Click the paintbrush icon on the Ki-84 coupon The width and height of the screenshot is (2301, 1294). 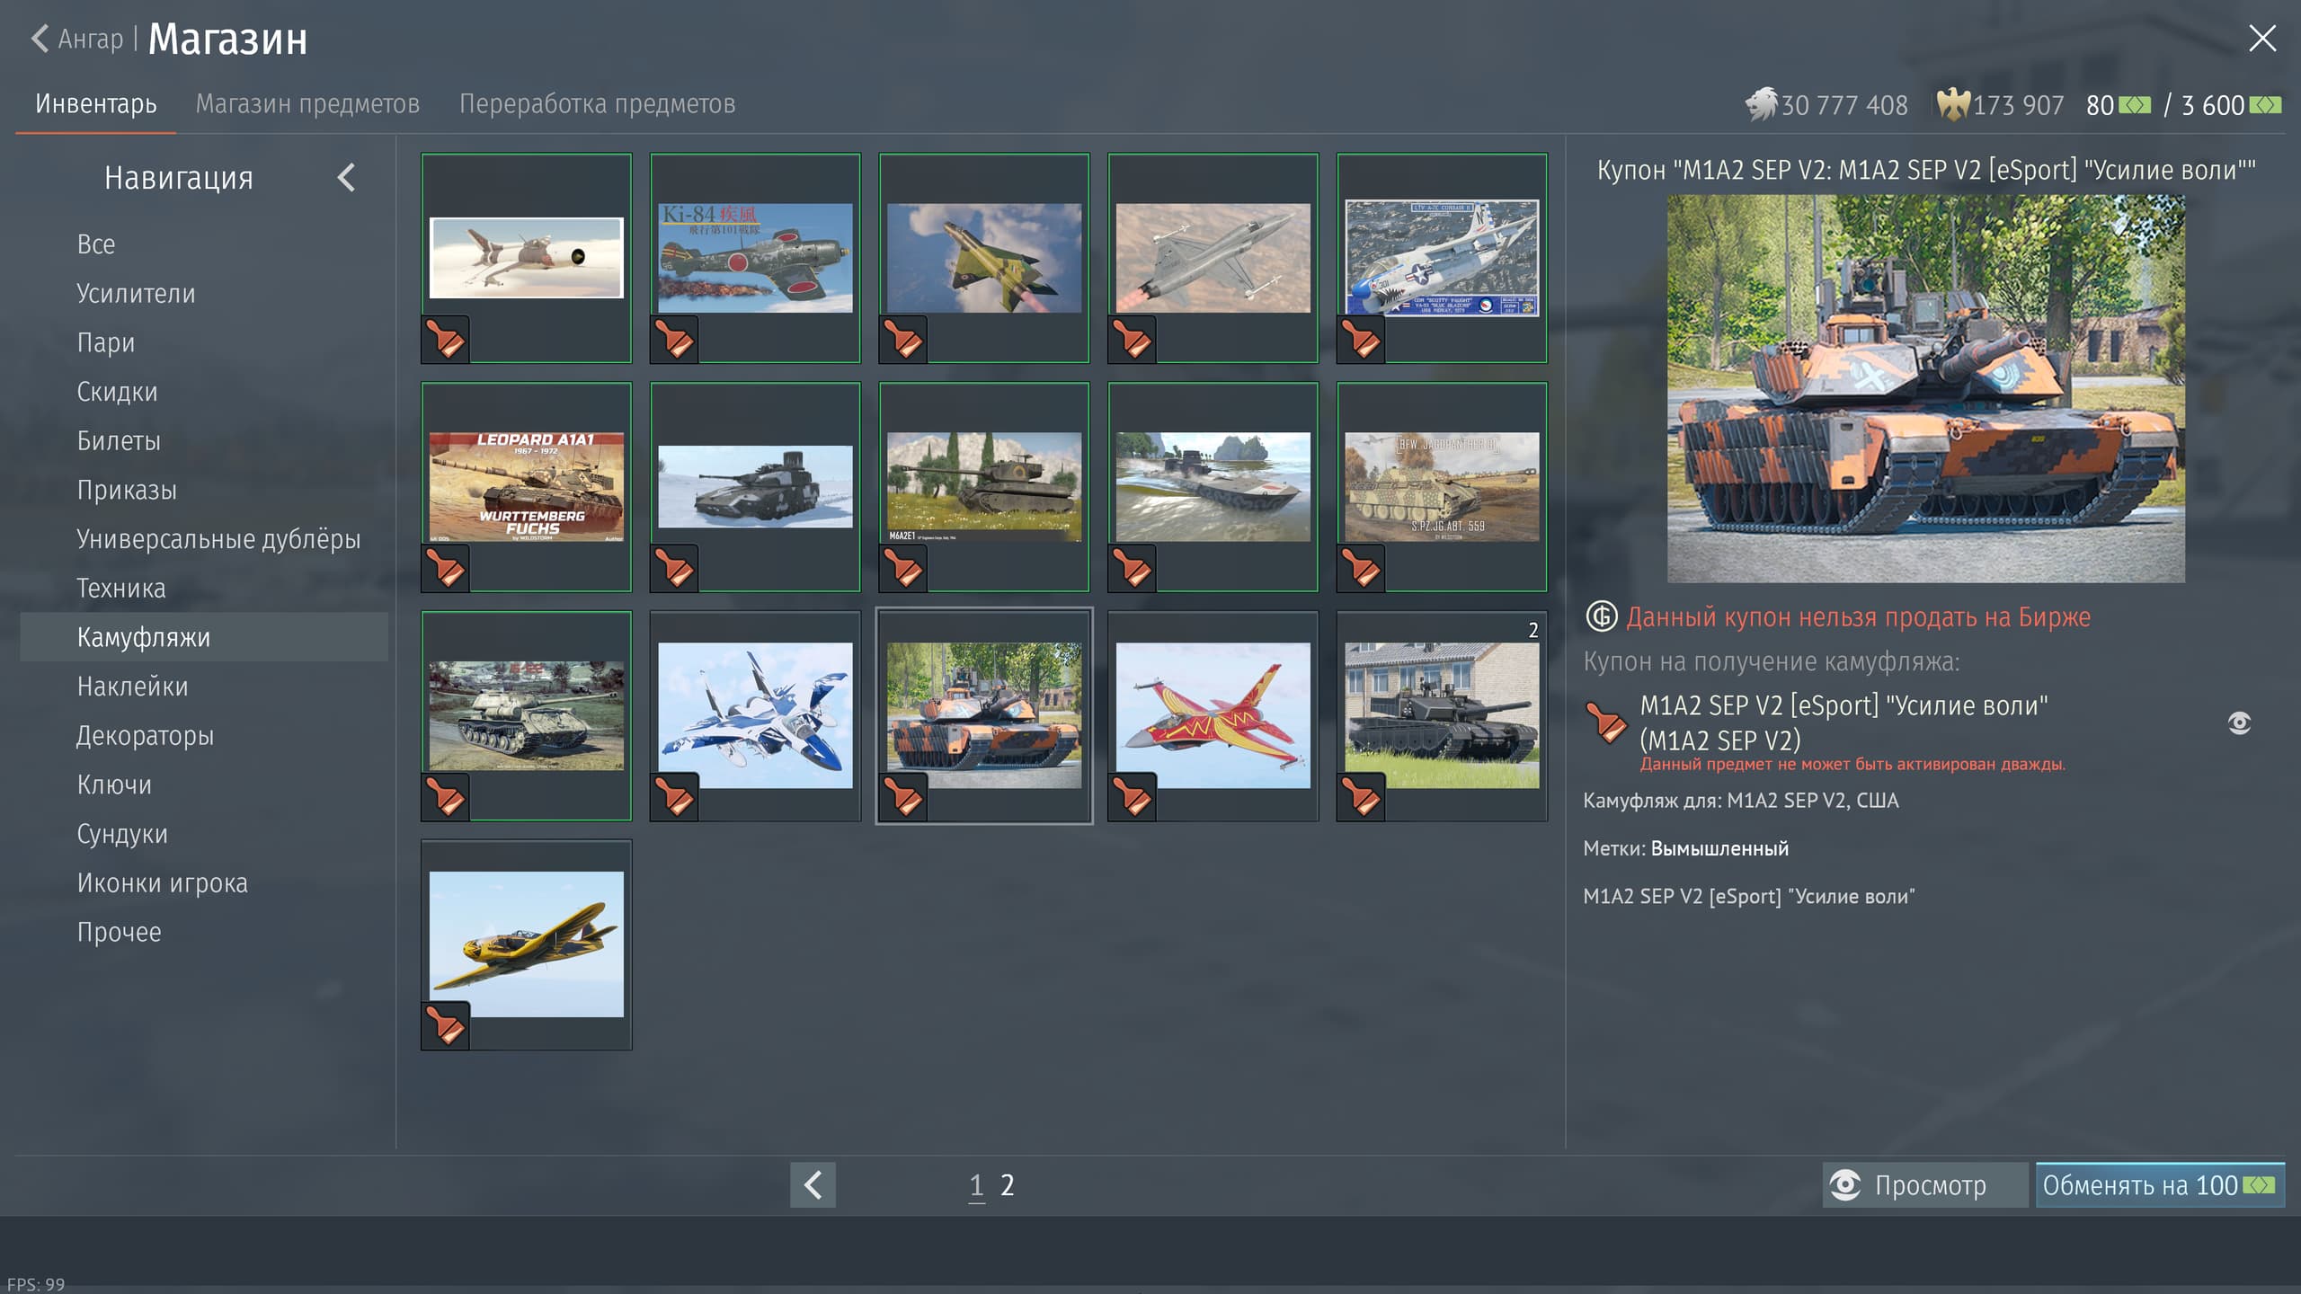pyautogui.click(x=674, y=340)
